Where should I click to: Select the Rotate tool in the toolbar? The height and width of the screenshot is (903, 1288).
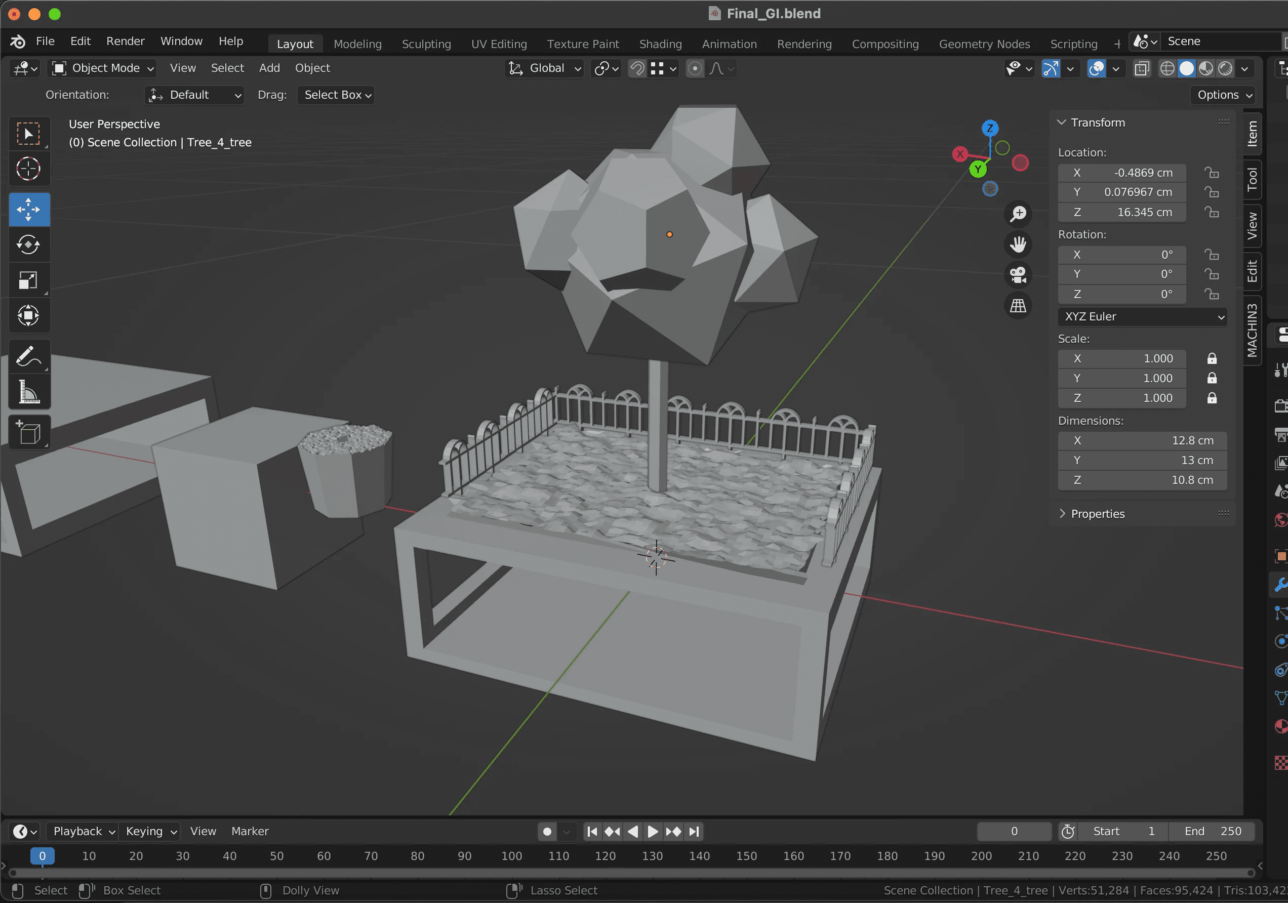click(29, 244)
